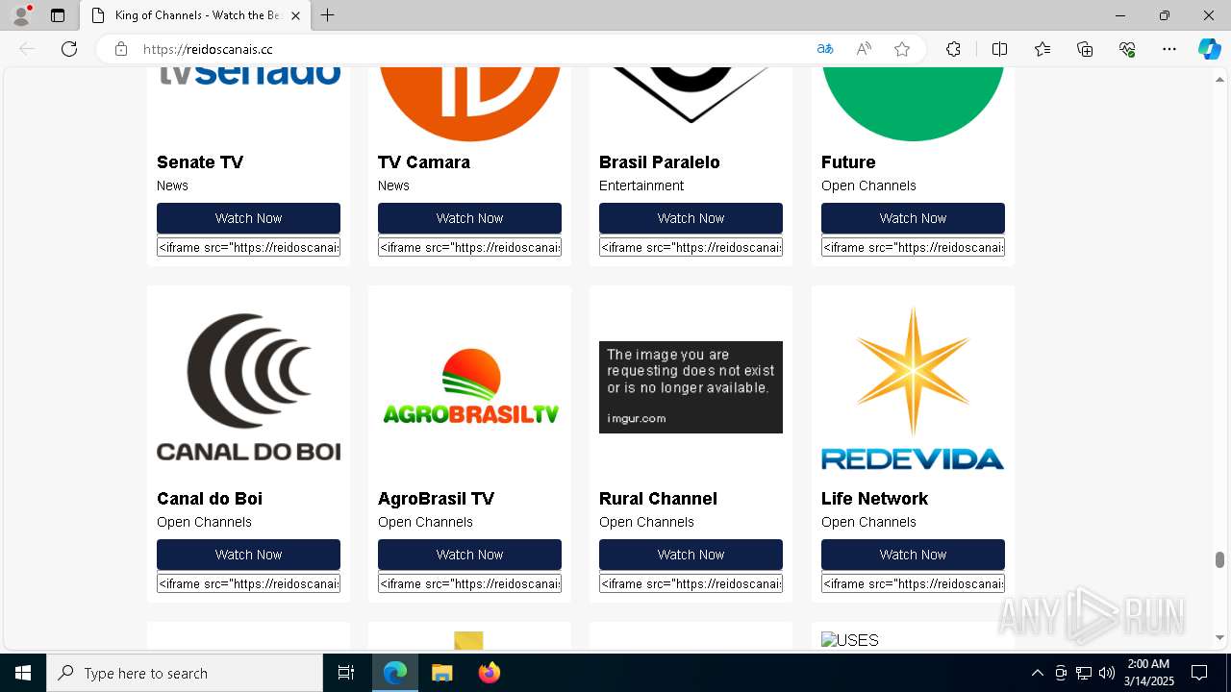Click the Entertainment category label

point(641,185)
